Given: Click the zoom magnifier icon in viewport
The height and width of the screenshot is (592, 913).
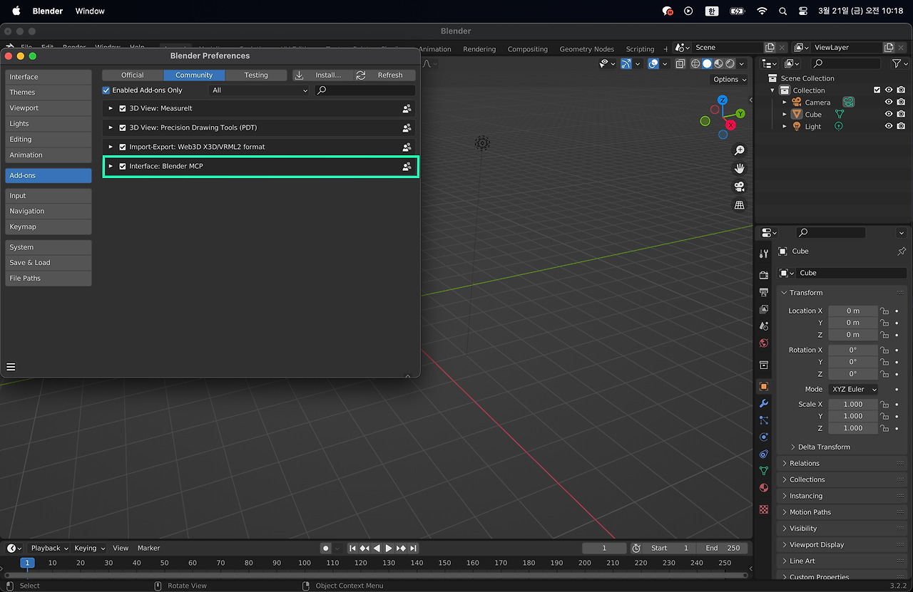Looking at the screenshot, I should pyautogui.click(x=739, y=150).
